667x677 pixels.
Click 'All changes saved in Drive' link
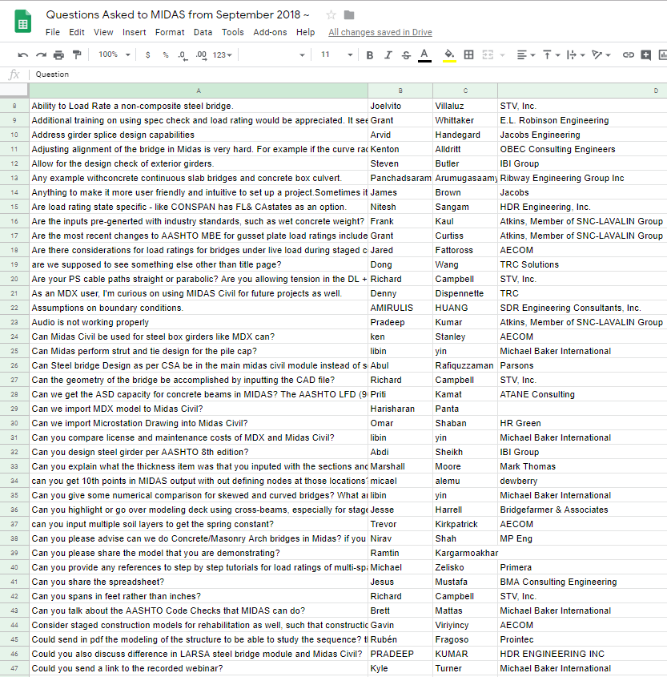(380, 32)
